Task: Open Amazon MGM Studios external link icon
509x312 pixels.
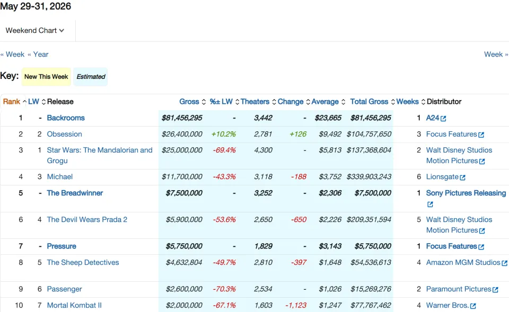Action: pyautogui.click(x=504, y=263)
